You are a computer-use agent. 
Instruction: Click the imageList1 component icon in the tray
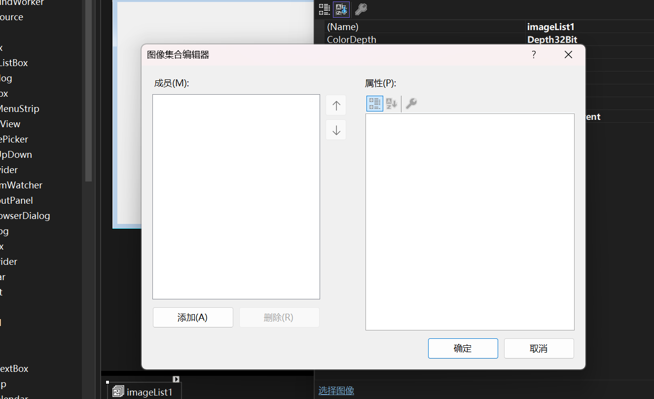pos(118,391)
